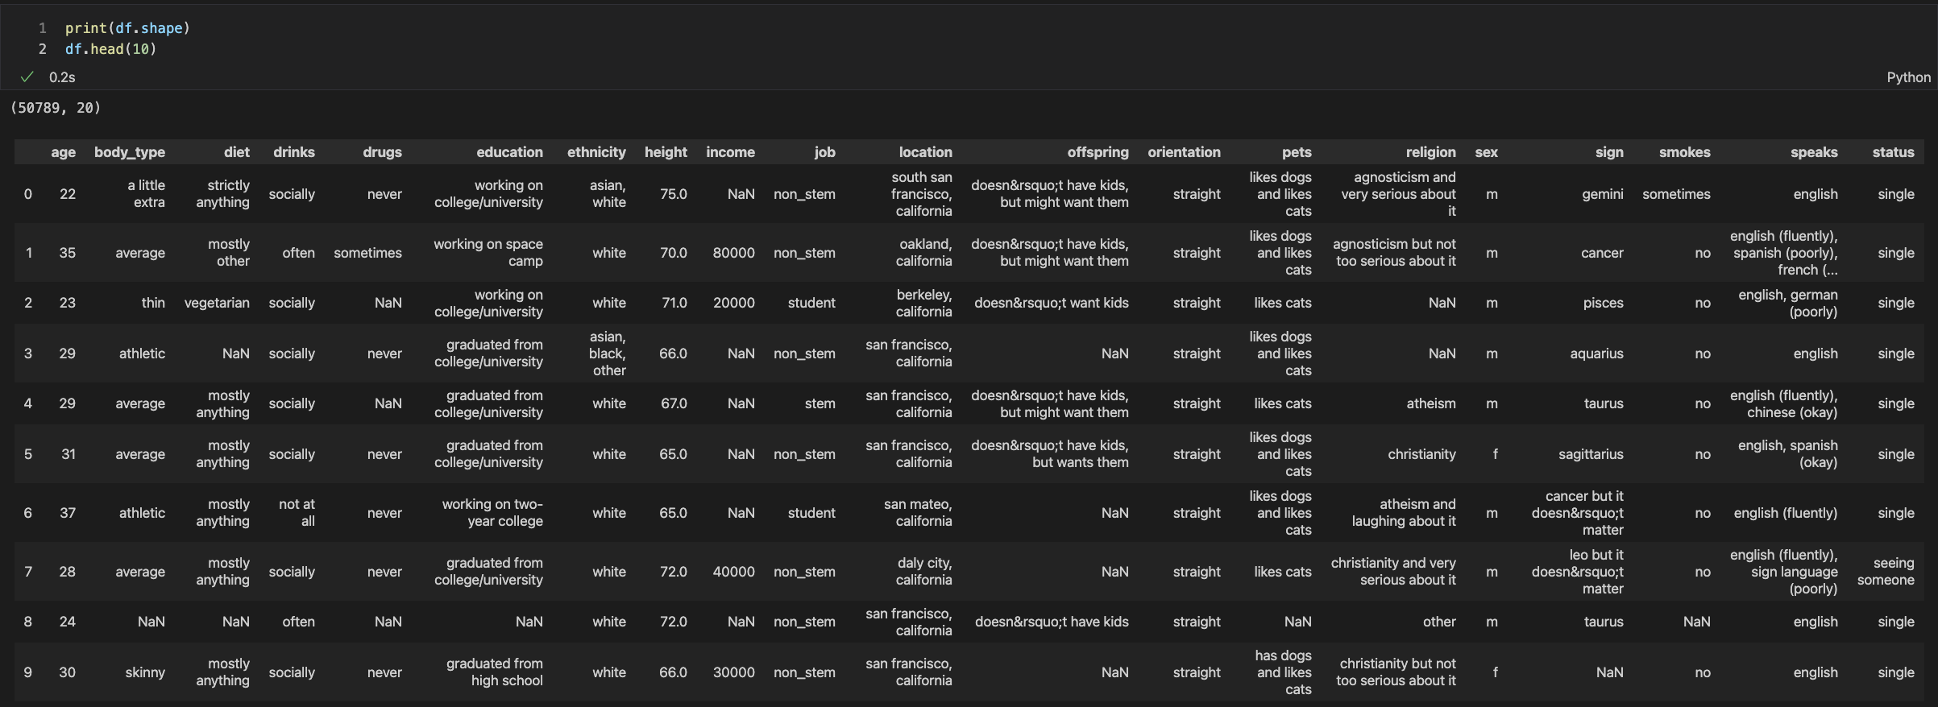Click row index 7 in the dataframe
This screenshot has height=707, width=1938.
click(28, 572)
